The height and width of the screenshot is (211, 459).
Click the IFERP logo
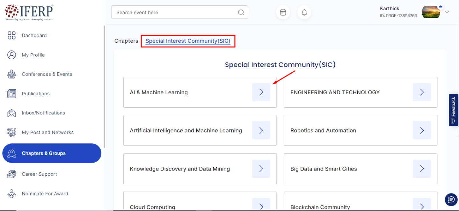pos(29,12)
